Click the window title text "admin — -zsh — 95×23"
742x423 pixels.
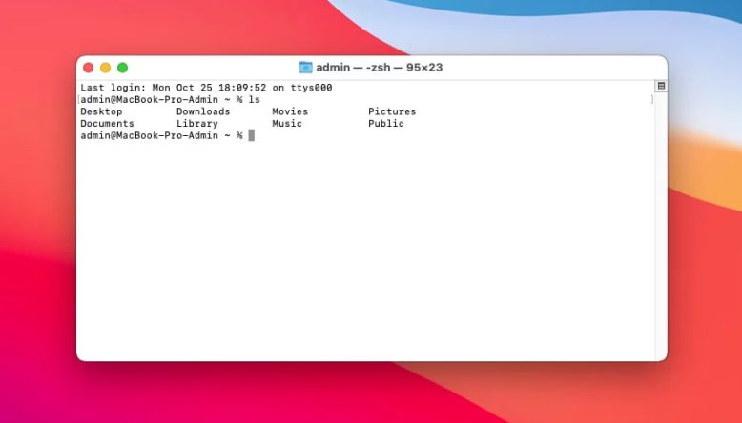[379, 68]
